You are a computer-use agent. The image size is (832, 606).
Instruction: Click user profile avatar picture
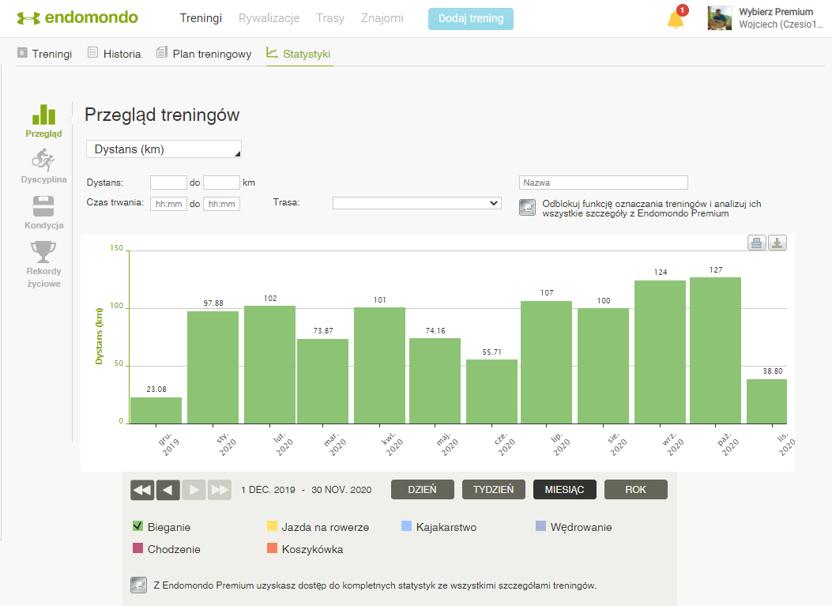[x=720, y=18]
